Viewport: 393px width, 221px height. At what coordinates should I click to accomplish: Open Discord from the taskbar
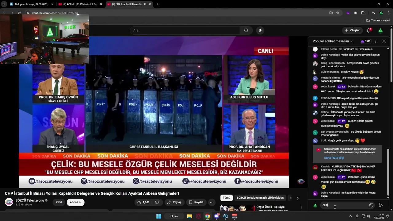217,216
